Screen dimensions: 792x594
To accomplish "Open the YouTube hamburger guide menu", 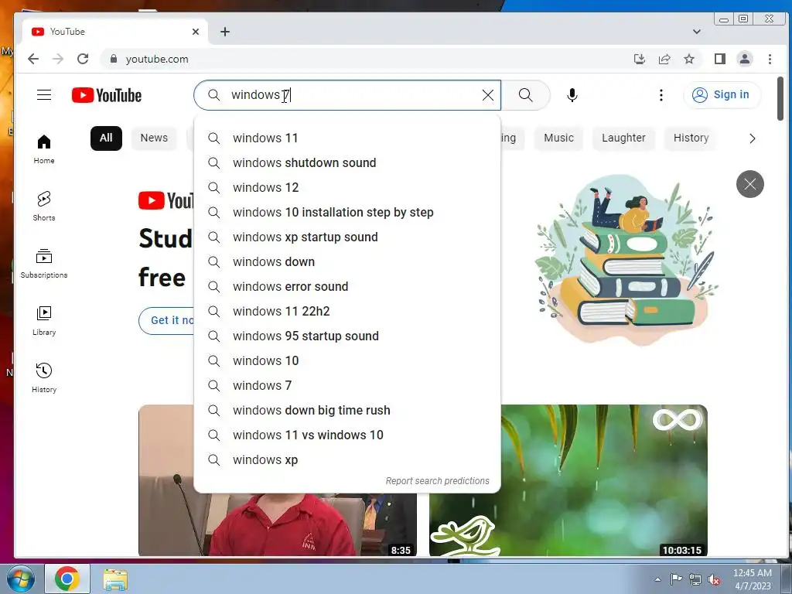I will (44, 95).
